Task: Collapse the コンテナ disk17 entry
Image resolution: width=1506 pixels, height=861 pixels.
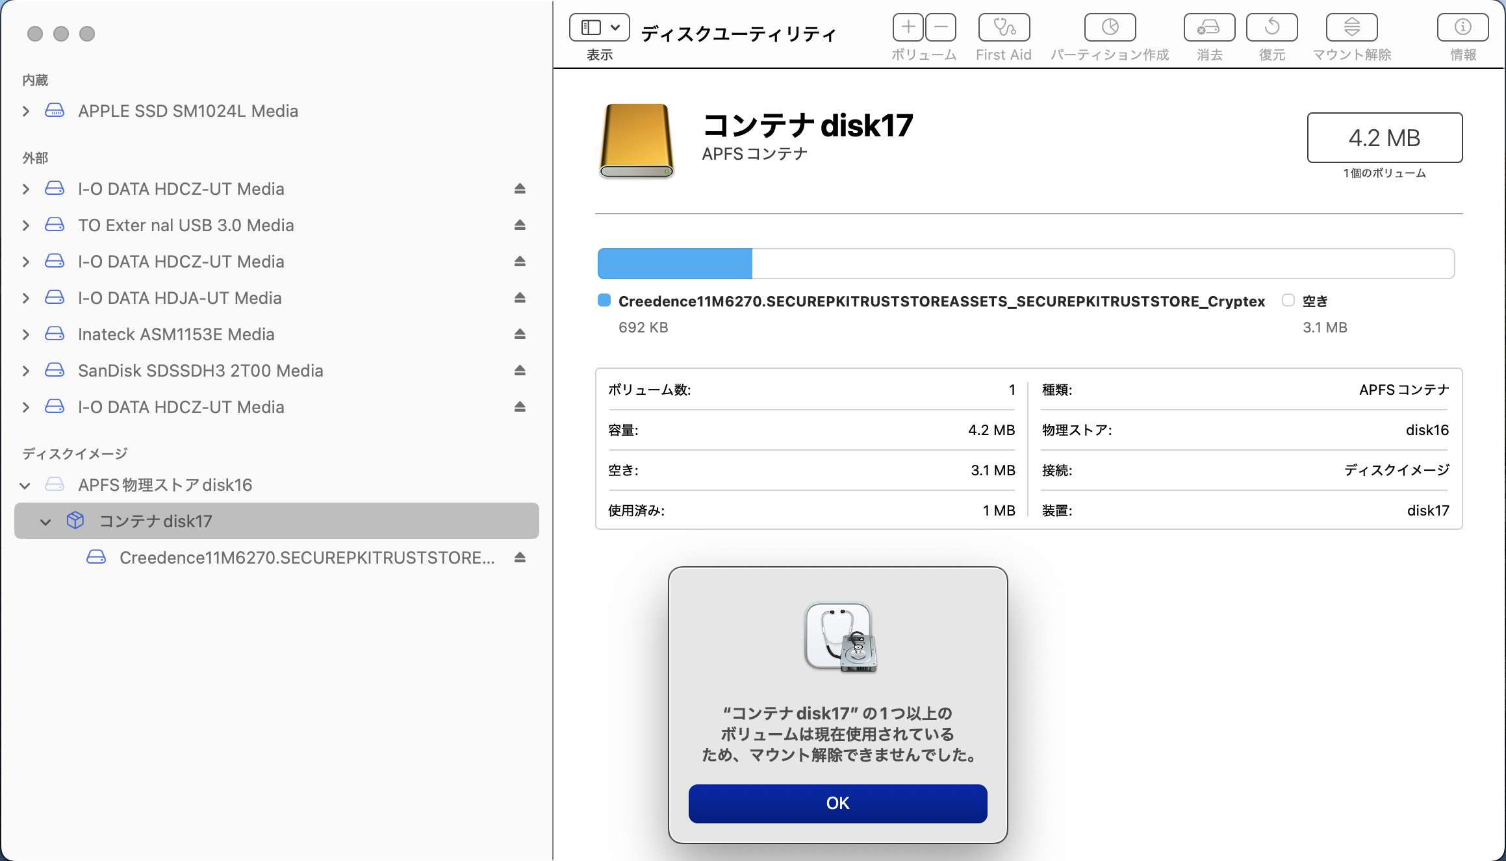Action: click(x=45, y=521)
